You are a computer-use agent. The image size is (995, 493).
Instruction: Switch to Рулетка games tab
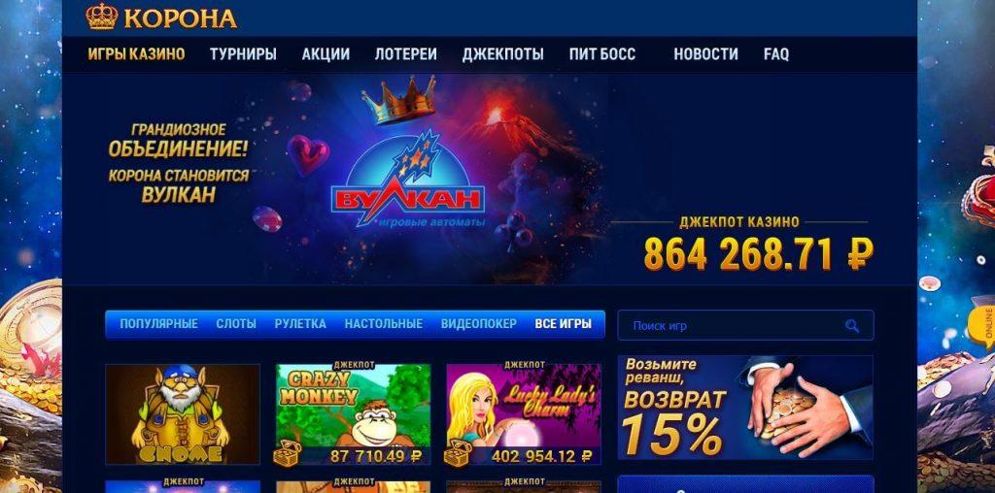point(300,324)
